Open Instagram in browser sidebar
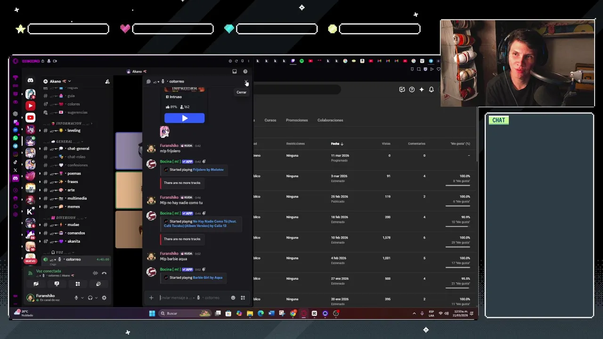Viewport: 603px width, 339px height. [15, 154]
